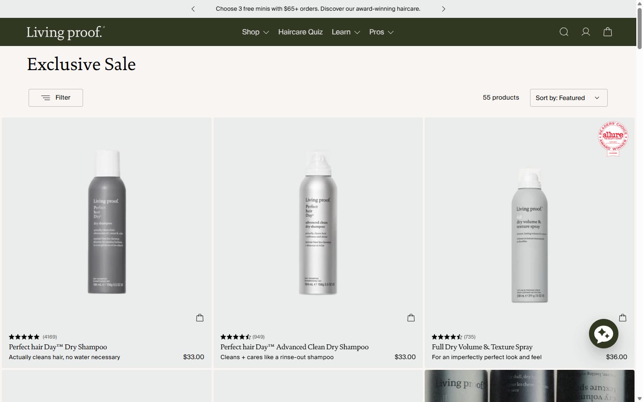Click scrollbar down arrow
This screenshot has width=643, height=402.
click(639, 398)
